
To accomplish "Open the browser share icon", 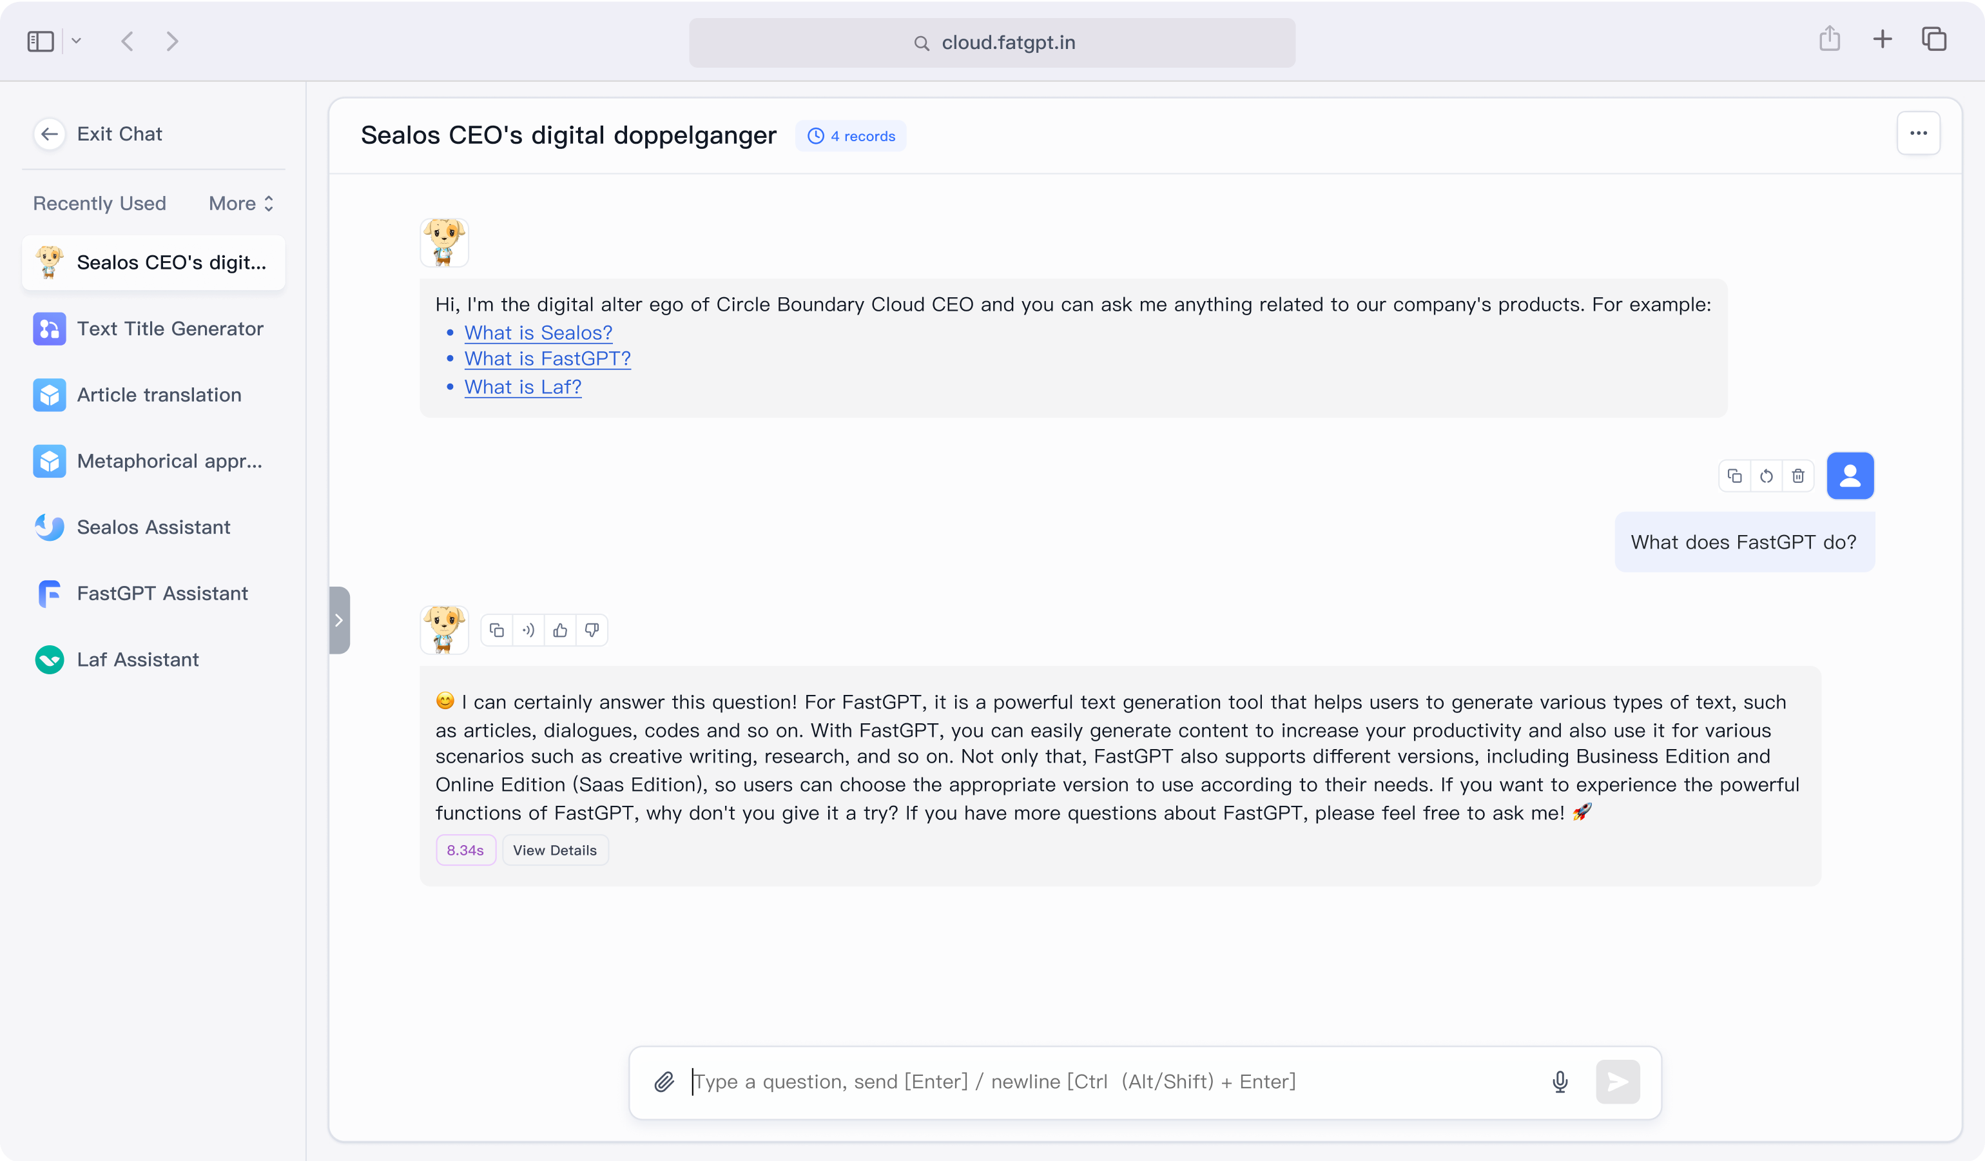I will (1830, 39).
